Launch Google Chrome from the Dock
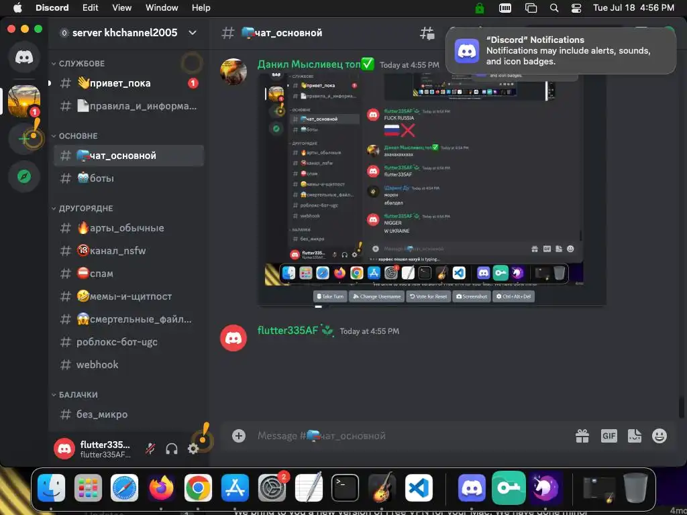Image resolution: width=687 pixels, height=515 pixels. (x=198, y=488)
